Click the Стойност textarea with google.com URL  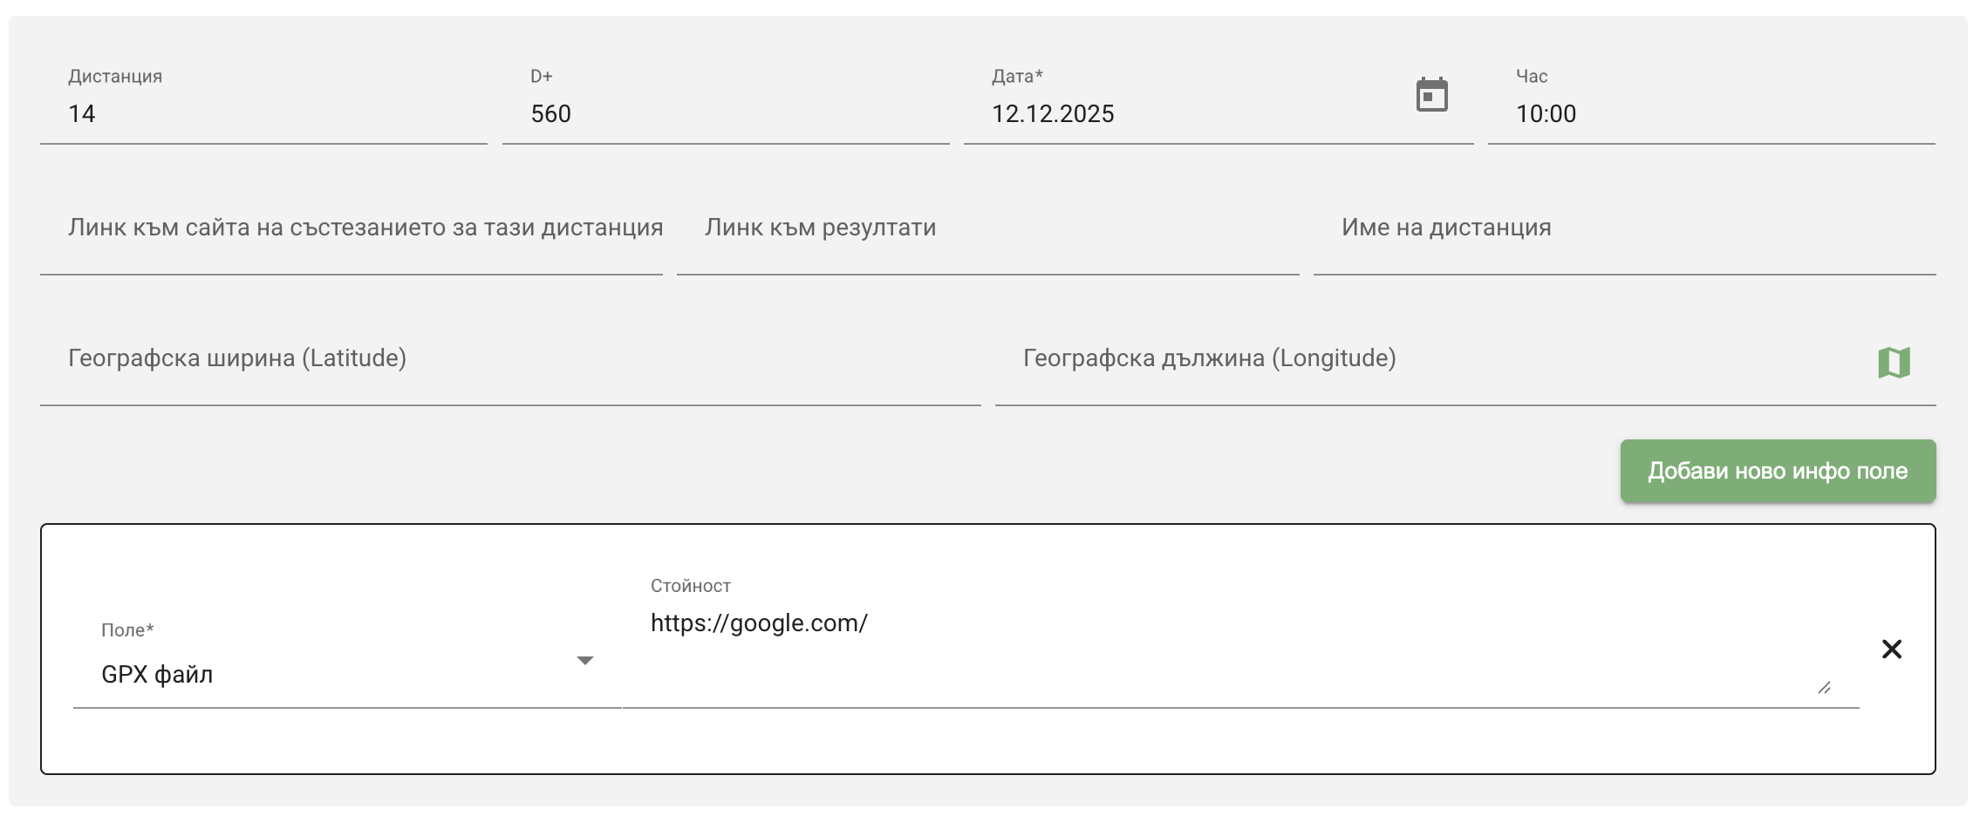pos(1221,645)
